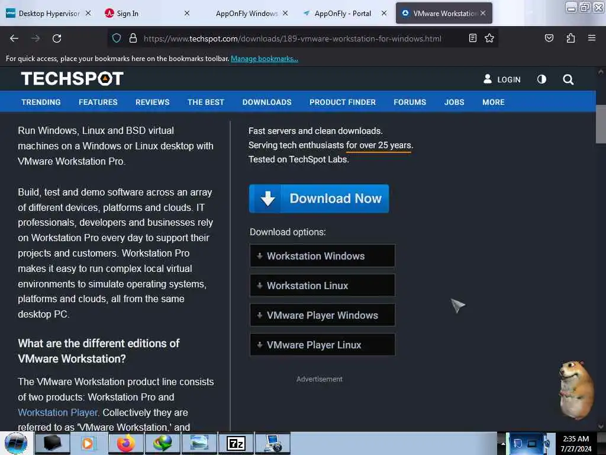Expand VMware Player Windows download option
This screenshot has height=455, width=606.
pyautogui.click(x=323, y=315)
